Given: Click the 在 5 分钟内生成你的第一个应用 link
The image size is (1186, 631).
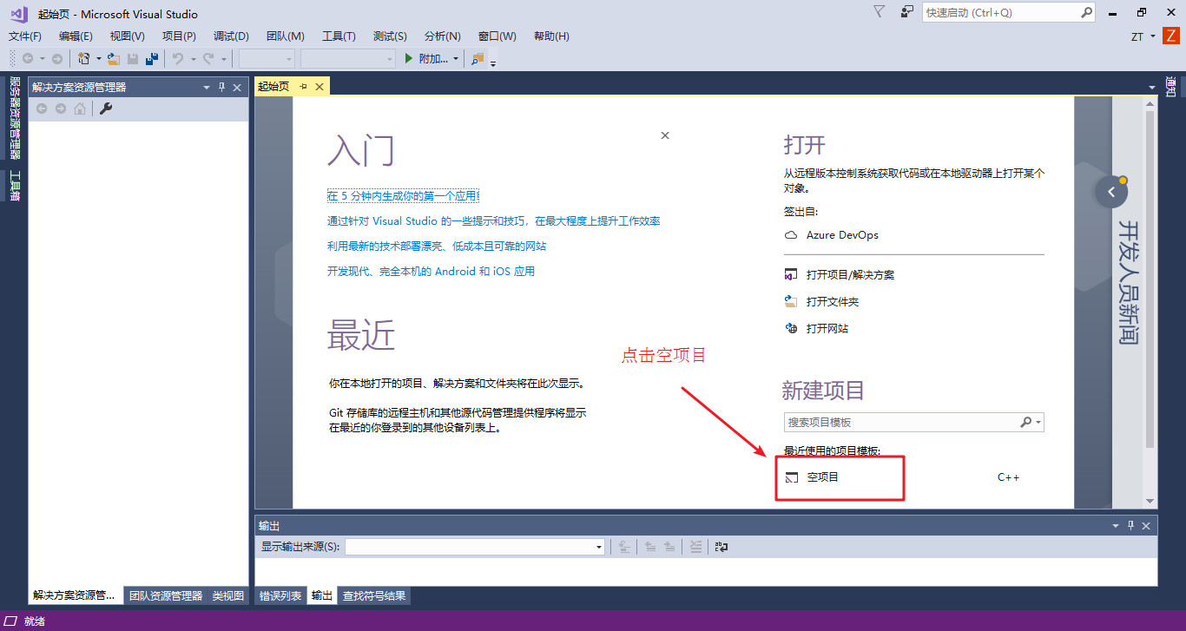Looking at the screenshot, I should (403, 196).
